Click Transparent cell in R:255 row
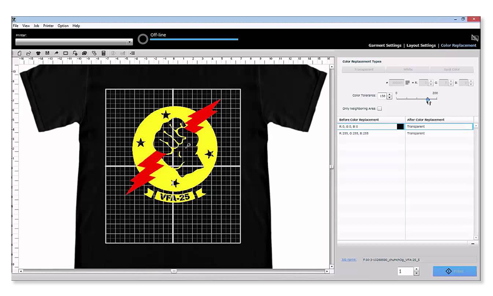Image resolution: width=493 pixels, height=296 pixels. pos(439,133)
